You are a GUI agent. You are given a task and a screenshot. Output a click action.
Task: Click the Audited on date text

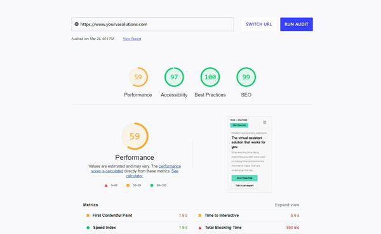click(93, 39)
